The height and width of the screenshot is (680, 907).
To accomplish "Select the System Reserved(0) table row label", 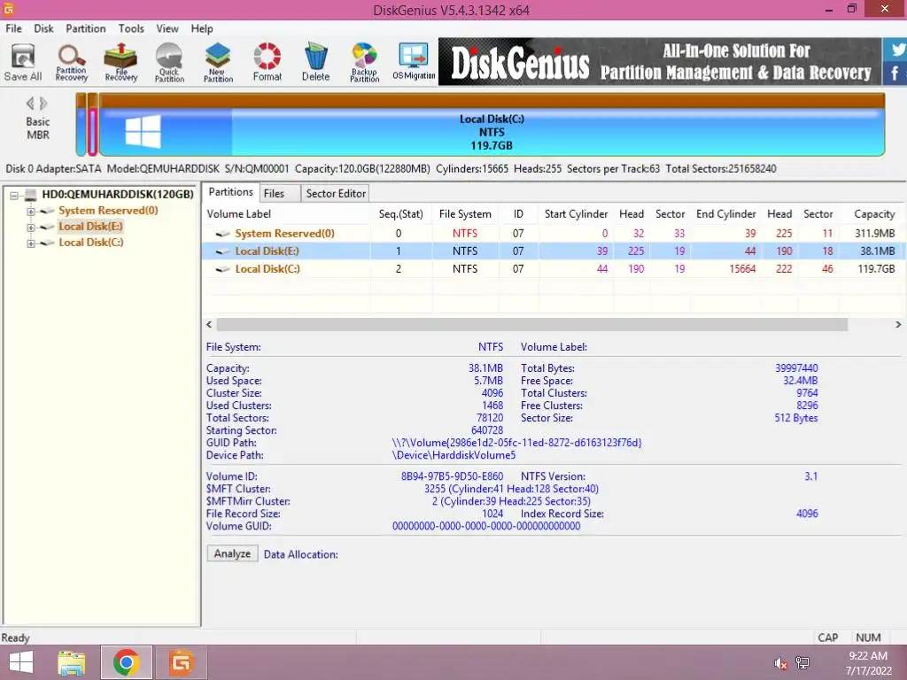I will click(284, 234).
